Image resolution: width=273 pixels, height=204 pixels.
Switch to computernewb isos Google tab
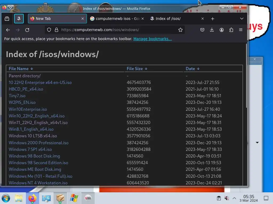pyautogui.click(x=117, y=19)
